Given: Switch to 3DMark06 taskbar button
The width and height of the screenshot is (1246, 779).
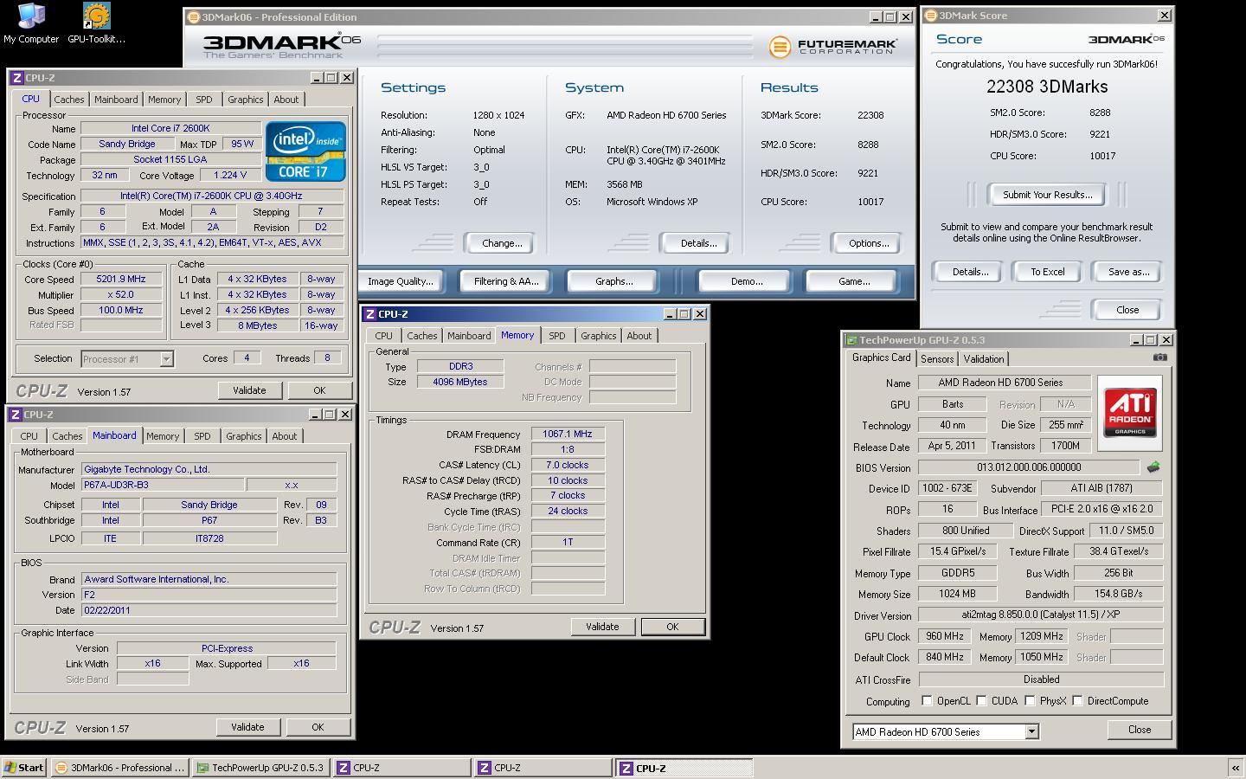Looking at the screenshot, I should point(119,768).
